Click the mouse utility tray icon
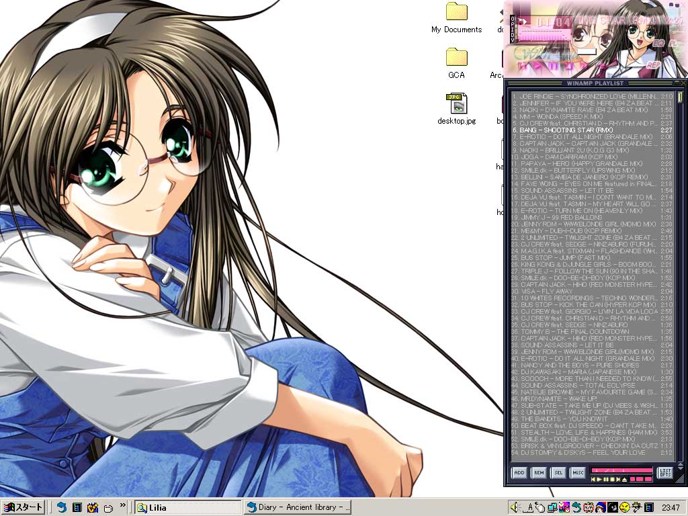This screenshot has width=688, height=516. (x=540, y=508)
